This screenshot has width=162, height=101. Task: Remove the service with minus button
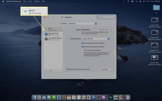(x=48, y=70)
